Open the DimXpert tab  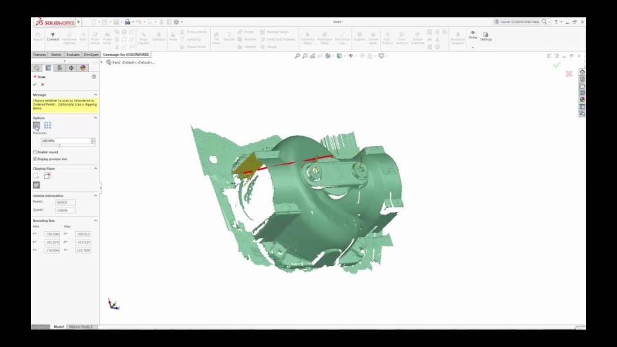91,55
